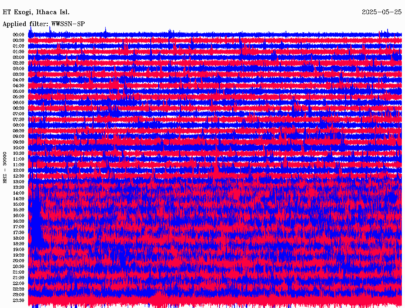Select the 13:30 time row label
The width and height of the screenshot is (405, 308).
19,188
